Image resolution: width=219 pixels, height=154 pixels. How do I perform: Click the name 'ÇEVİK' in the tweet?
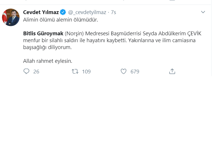(195, 34)
